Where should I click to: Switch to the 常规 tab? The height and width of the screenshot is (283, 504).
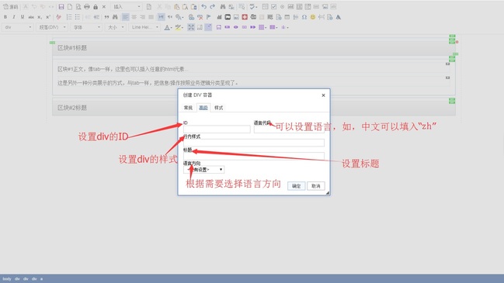pyautogui.click(x=188, y=108)
